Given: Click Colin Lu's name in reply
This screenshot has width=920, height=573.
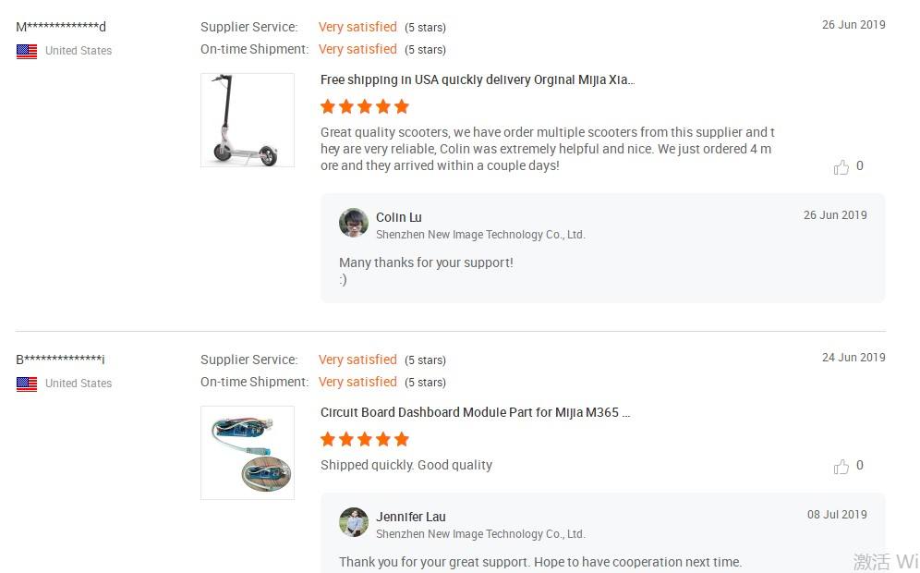Looking at the screenshot, I should coord(399,217).
